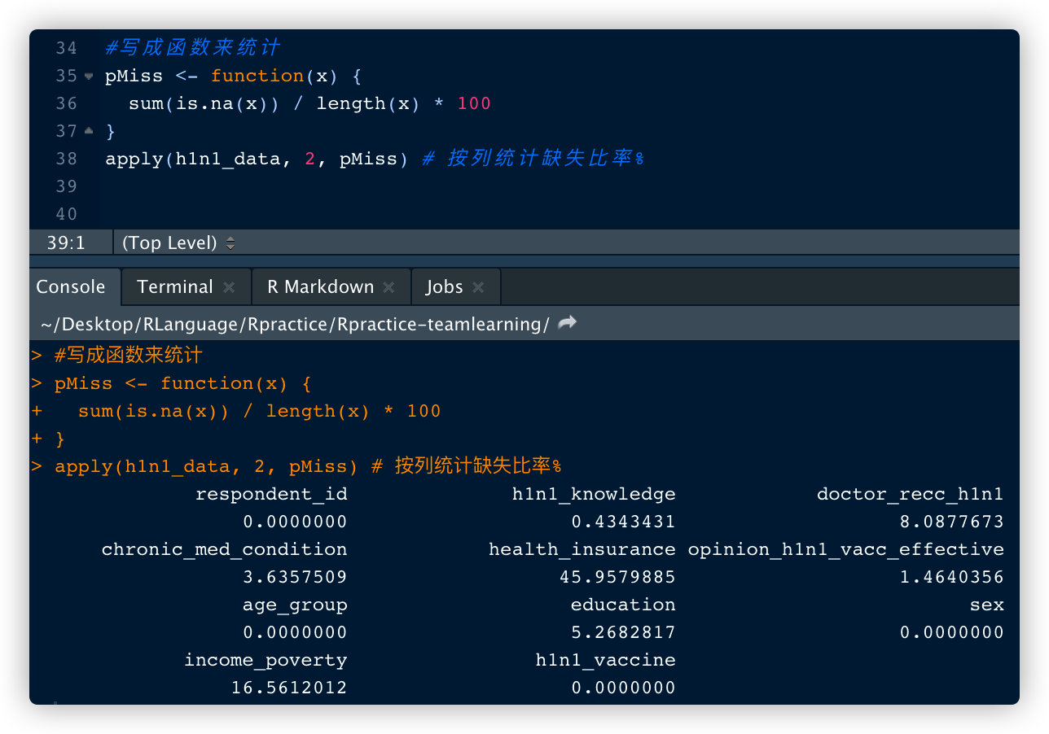Click the value 5.2682817
Viewport: 1049px width, 734px height.
pos(623,632)
